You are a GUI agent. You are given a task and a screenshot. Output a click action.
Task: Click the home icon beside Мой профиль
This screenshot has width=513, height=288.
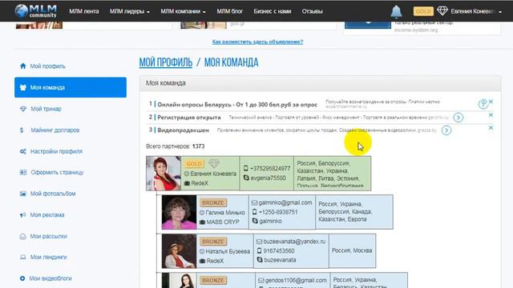23,66
